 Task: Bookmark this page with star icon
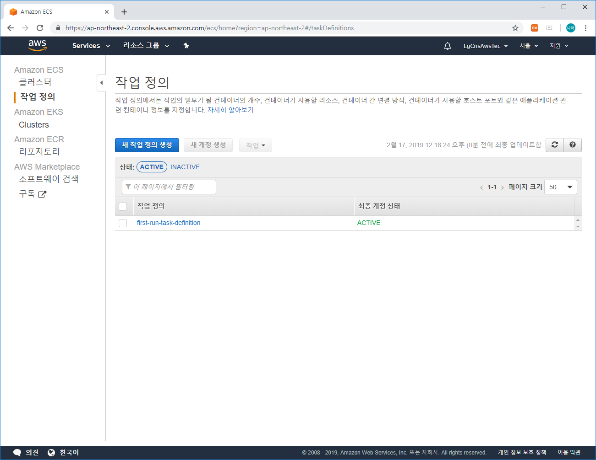click(515, 28)
